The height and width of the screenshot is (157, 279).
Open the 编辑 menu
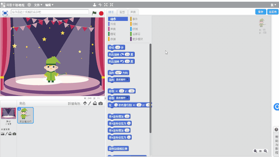(x=49, y=5)
